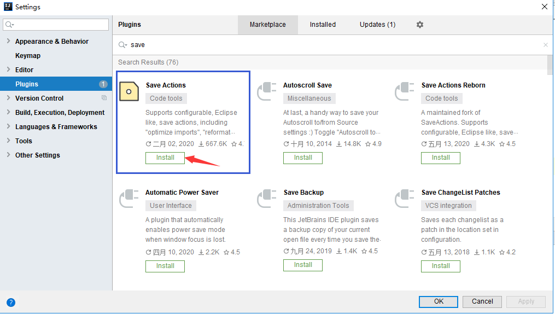Click the Administration Tools category tag
Image resolution: width=555 pixels, height=314 pixels.
pos(318,206)
